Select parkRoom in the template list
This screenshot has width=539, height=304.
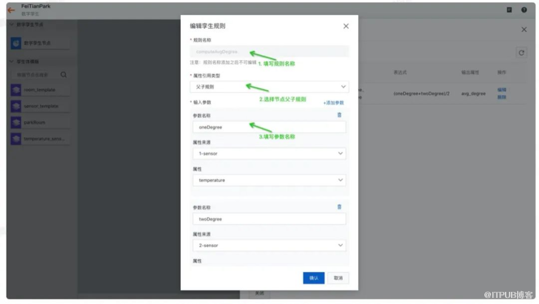point(41,122)
